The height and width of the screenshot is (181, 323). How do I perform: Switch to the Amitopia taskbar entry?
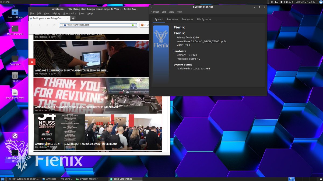point(58,179)
